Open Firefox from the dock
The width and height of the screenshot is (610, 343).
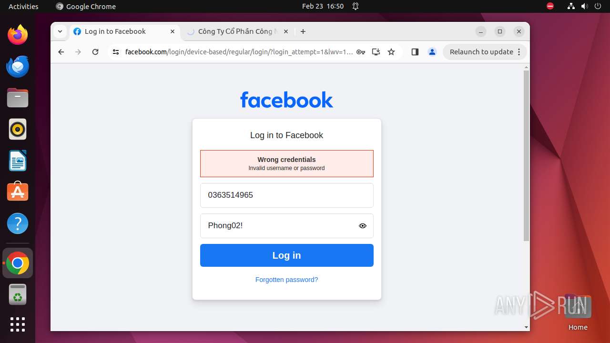pos(18,35)
